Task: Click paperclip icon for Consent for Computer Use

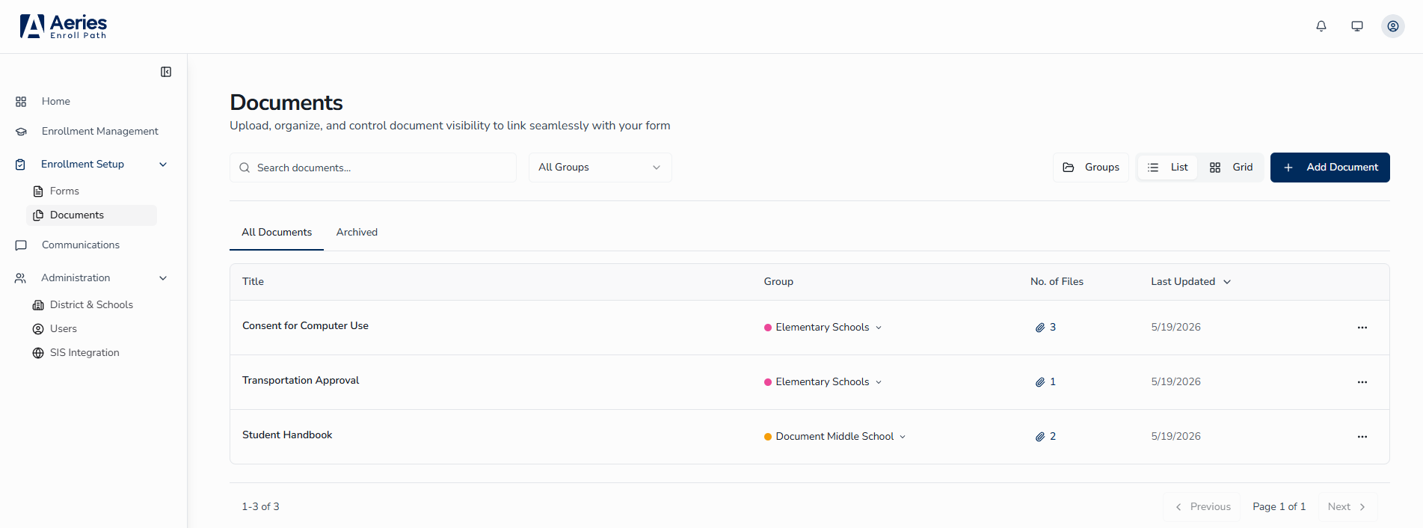Action: (x=1040, y=328)
